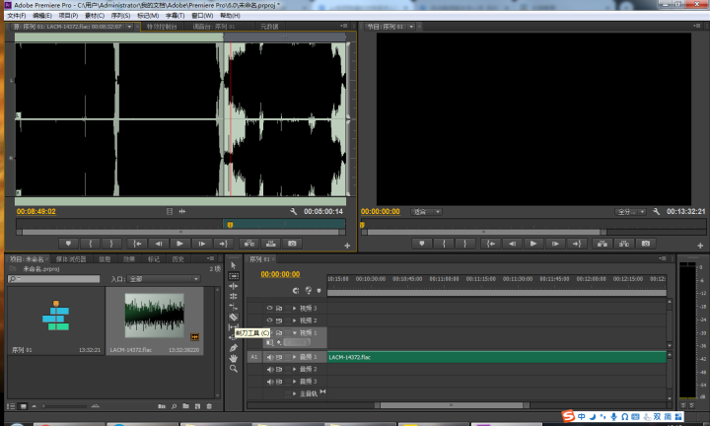Collapse the 视频 1 track triangle
The width and height of the screenshot is (710, 426).
(294, 332)
